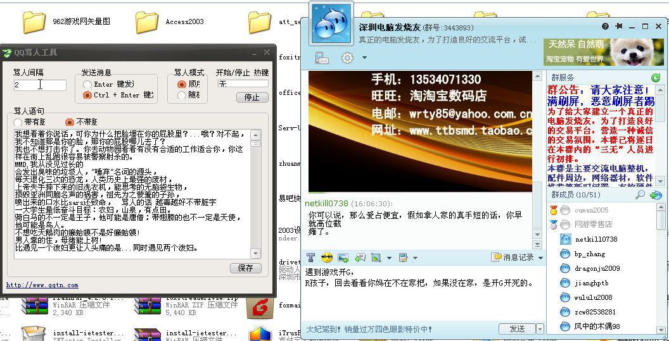This screenshot has height=341, width=669.
Task: Select member jianghptb
Action: pyautogui.click(x=591, y=283)
